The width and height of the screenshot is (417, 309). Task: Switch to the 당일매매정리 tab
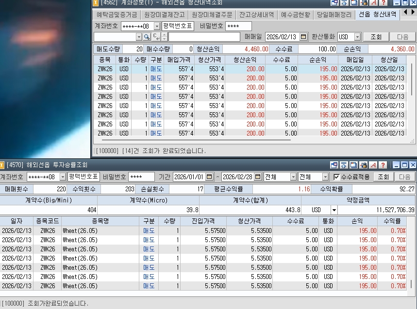point(334,15)
